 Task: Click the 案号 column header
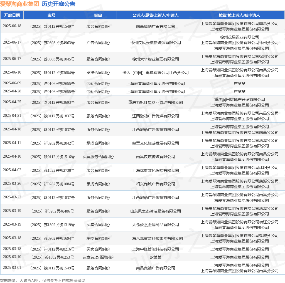coord(51,15)
